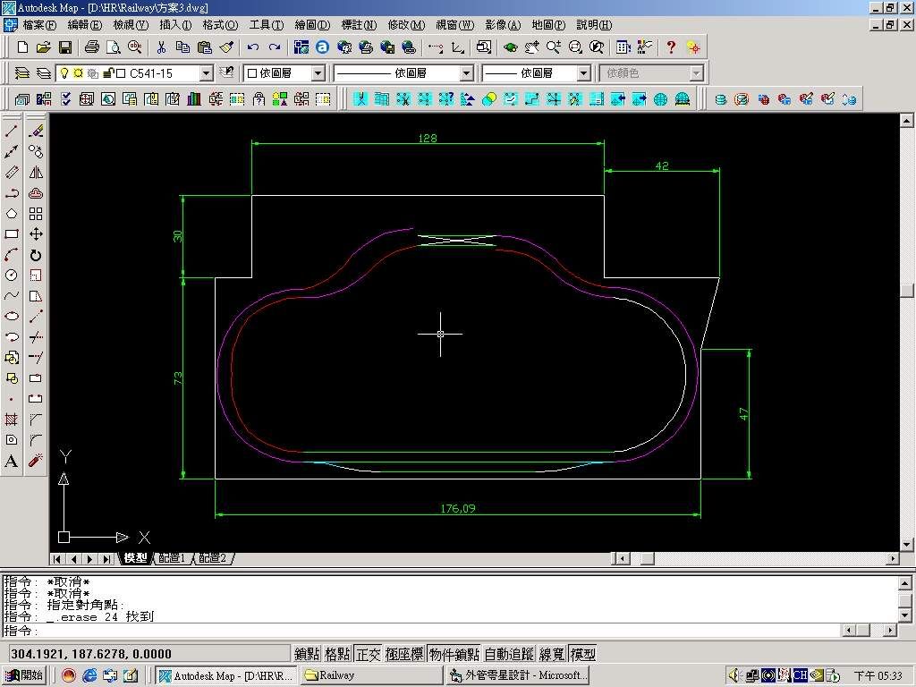Open the 檔案(F) menu

(39, 25)
